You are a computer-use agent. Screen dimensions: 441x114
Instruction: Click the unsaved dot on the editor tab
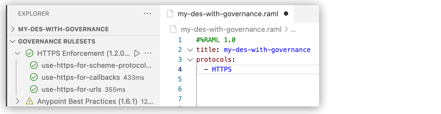coord(286,14)
